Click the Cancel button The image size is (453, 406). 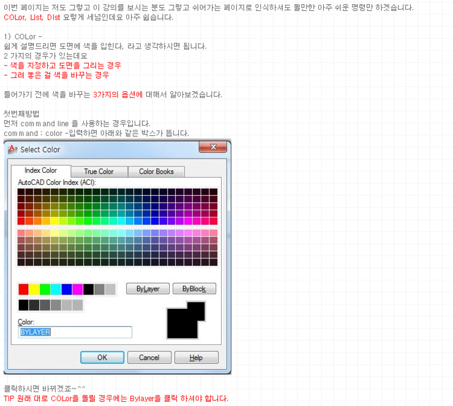point(149,358)
